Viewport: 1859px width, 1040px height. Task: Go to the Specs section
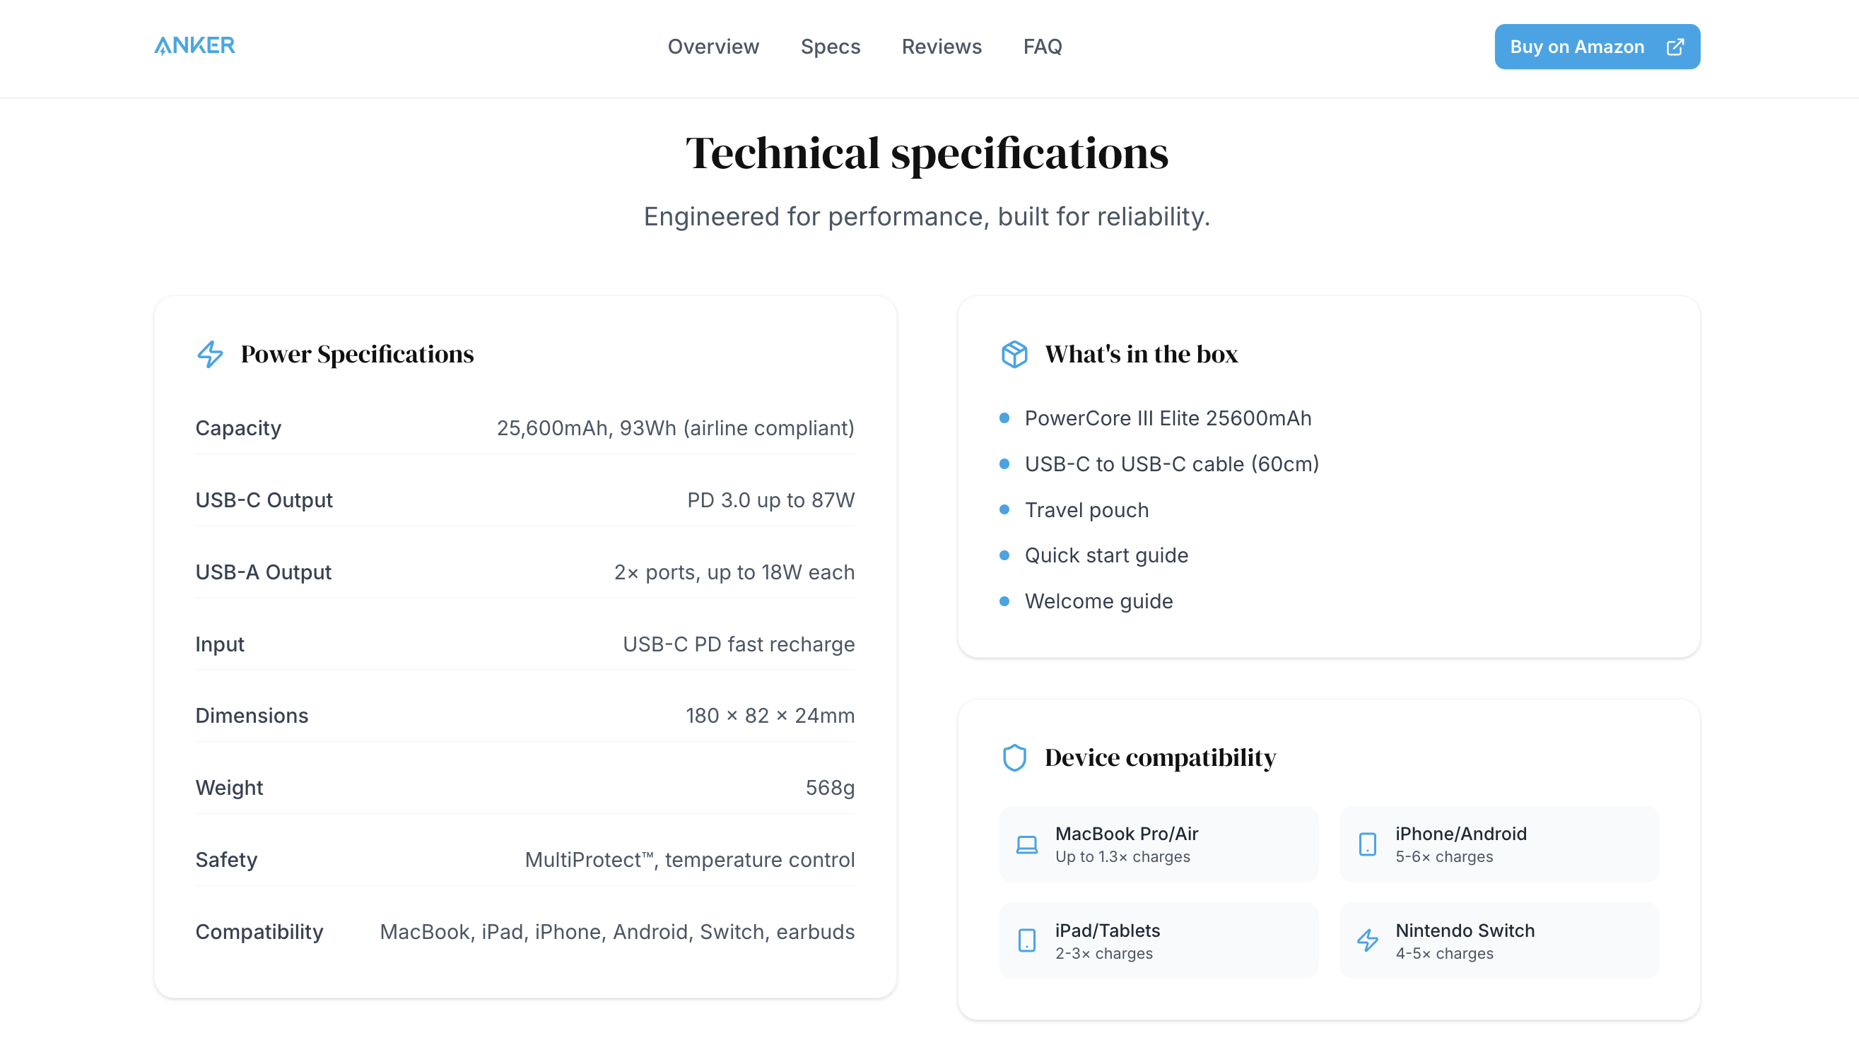830,47
